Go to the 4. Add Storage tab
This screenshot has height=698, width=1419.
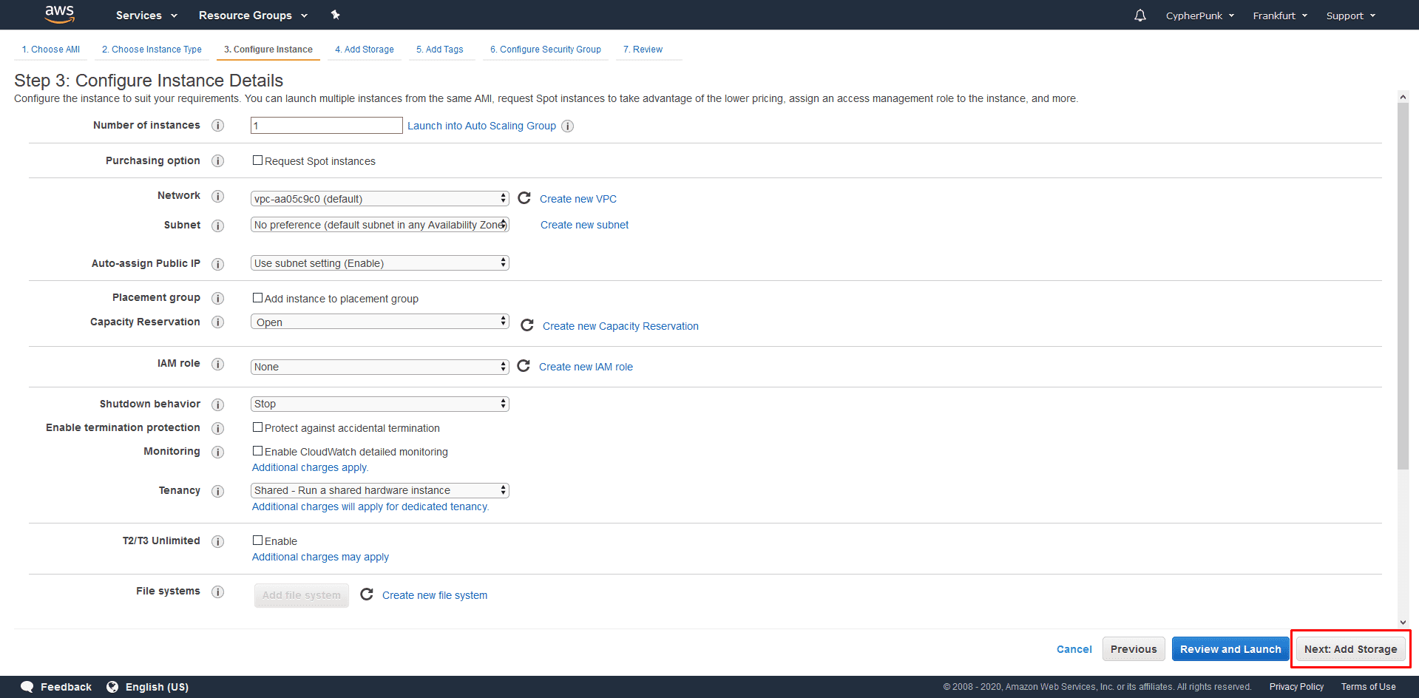[365, 50]
